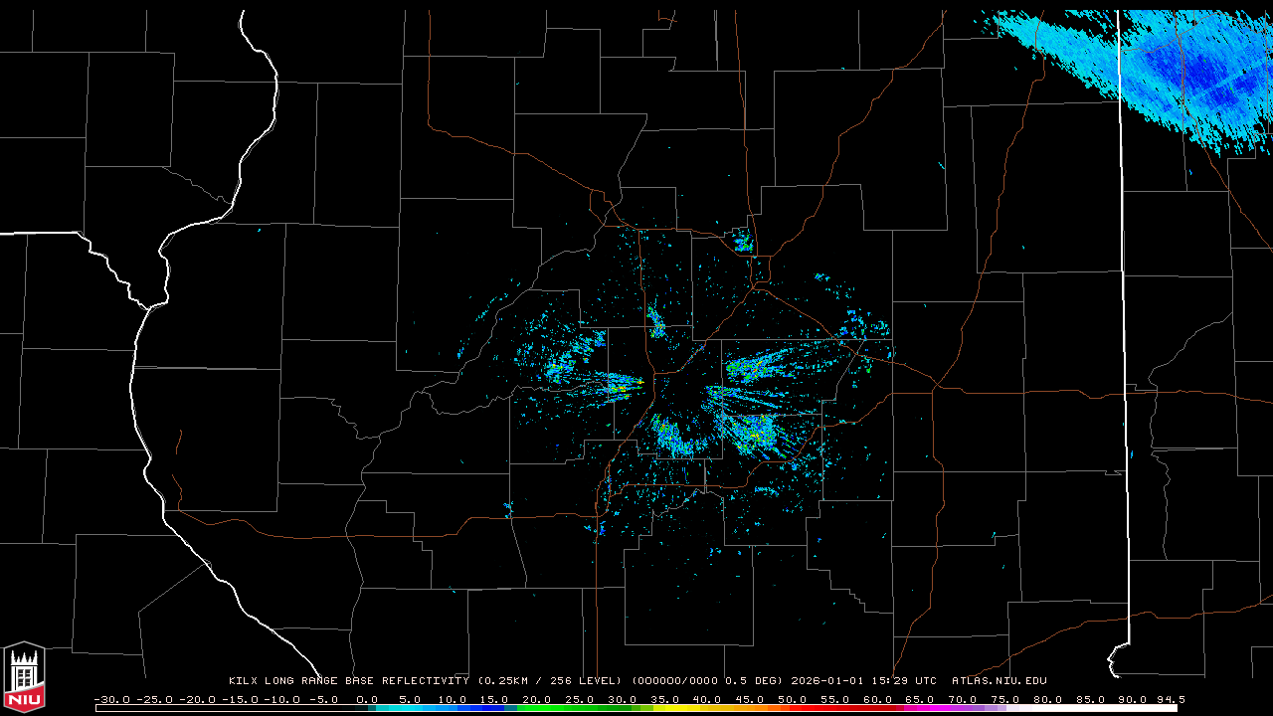Click the NIU castle logo
The height and width of the screenshot is (716, 1273).
[x=24, y=678]
